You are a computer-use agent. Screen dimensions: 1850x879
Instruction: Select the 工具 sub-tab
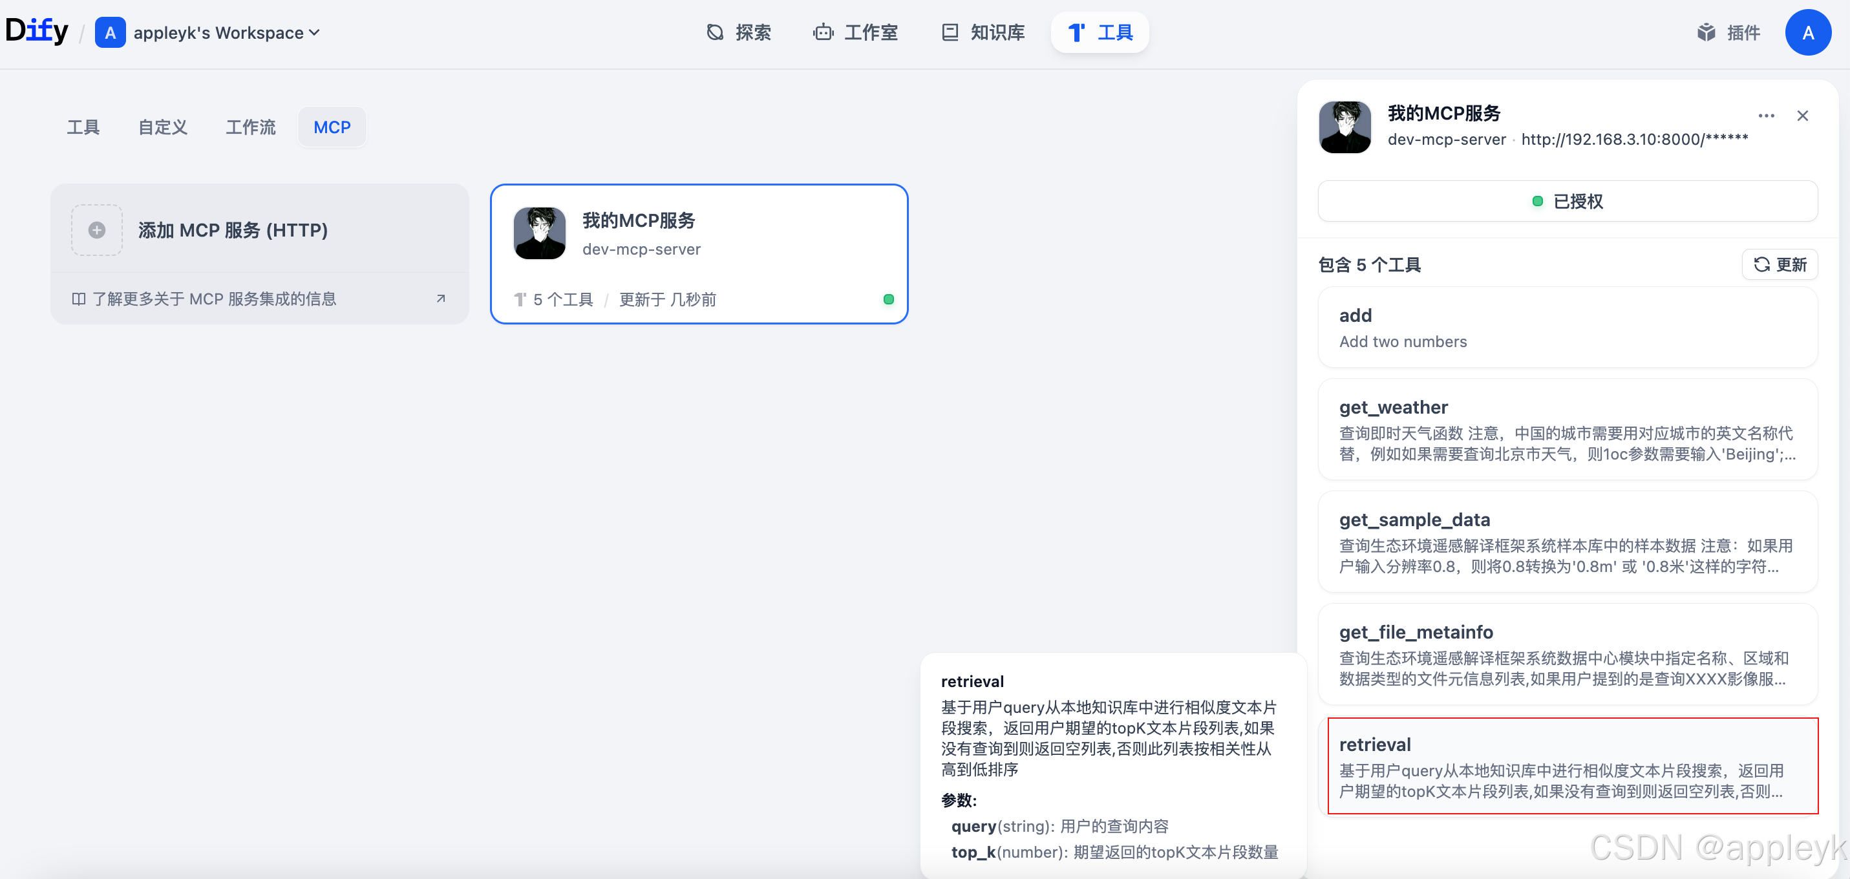coord(83,127)
